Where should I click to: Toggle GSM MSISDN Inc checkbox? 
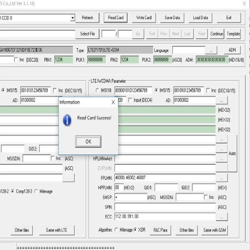pyautogui.click(x=52, y=158)
